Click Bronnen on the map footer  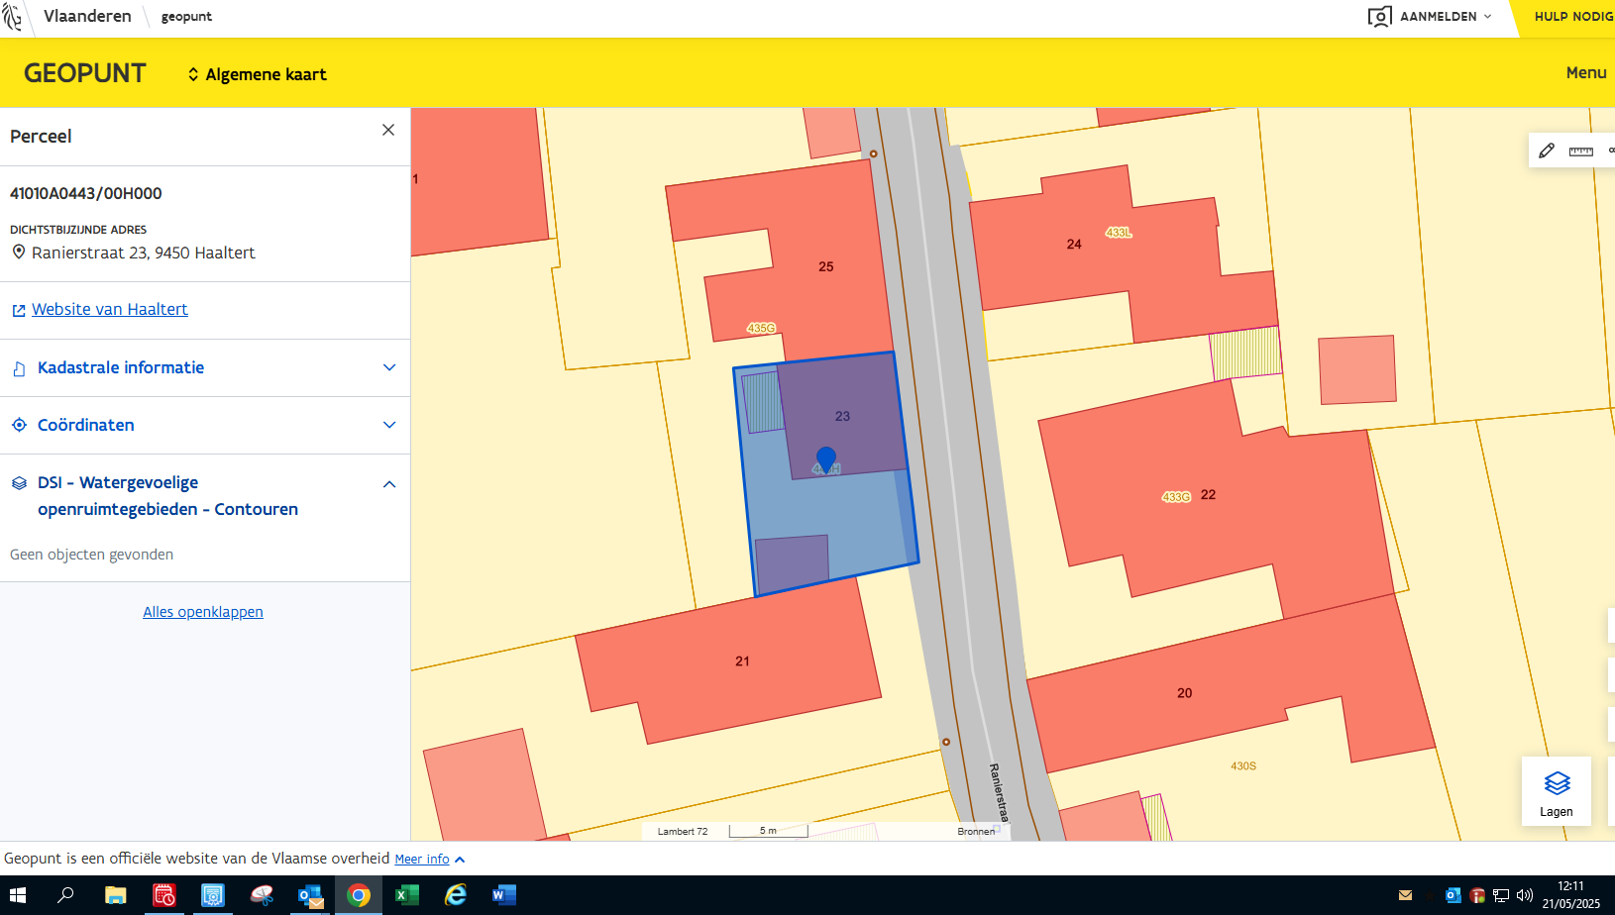point(976,831)
